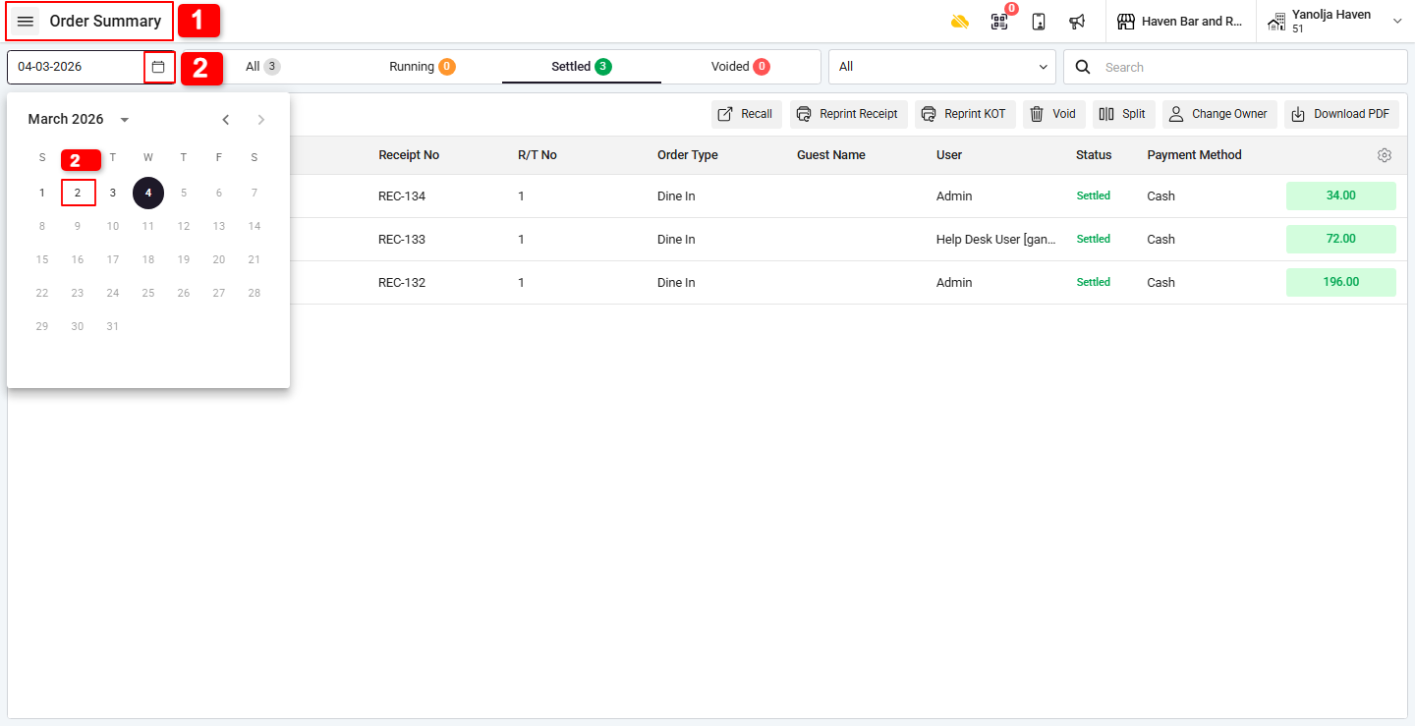
Task: Open the QR scanner notifications icon
Action: (999, 22)
